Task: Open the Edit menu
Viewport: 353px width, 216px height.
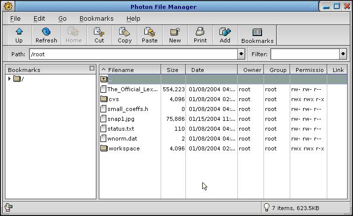Action: [x=39, y=18]
